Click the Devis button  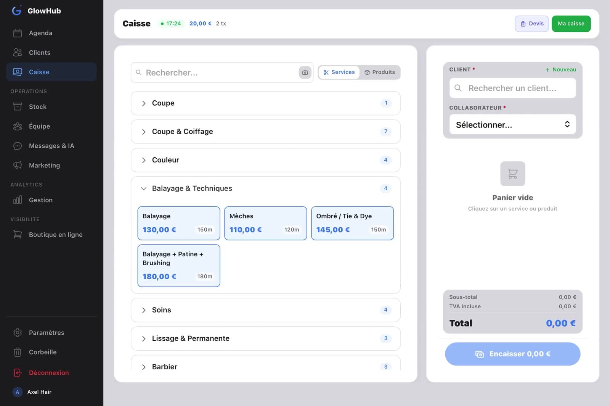point(532,24)
